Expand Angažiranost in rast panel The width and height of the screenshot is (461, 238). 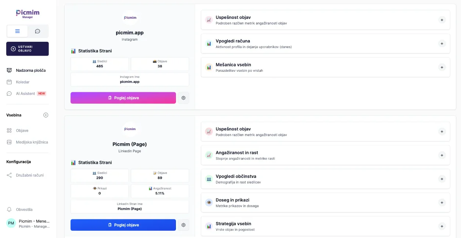tap(442, 155)
